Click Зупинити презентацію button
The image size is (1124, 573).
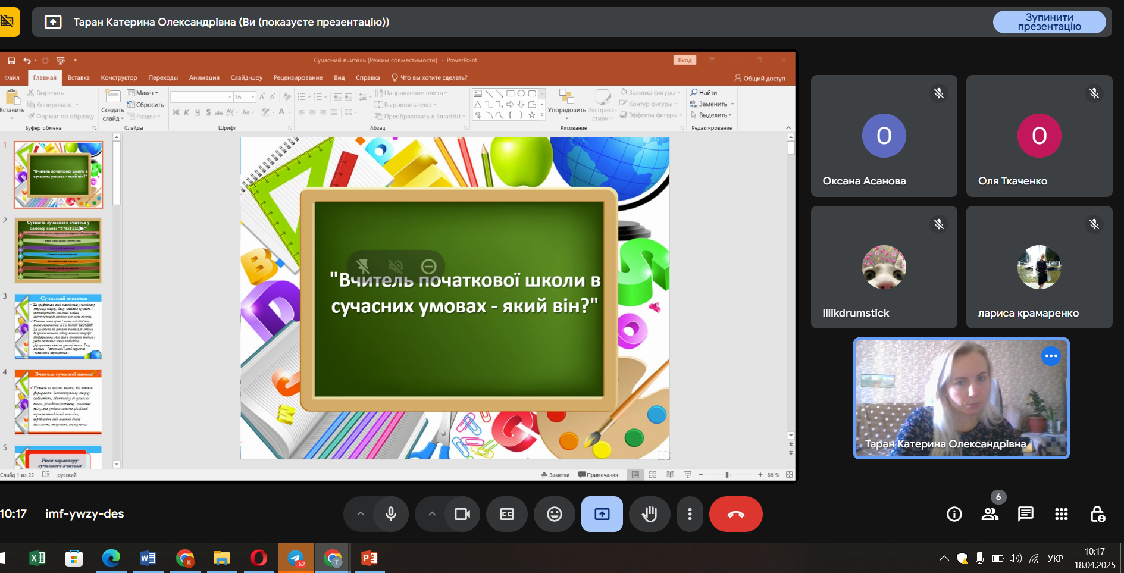coord(1049,22)
